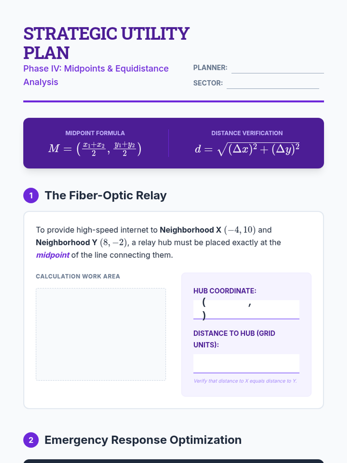347x463 pixels.
Task: Click the italic midpoint keyword
Action: coord(53,255)
